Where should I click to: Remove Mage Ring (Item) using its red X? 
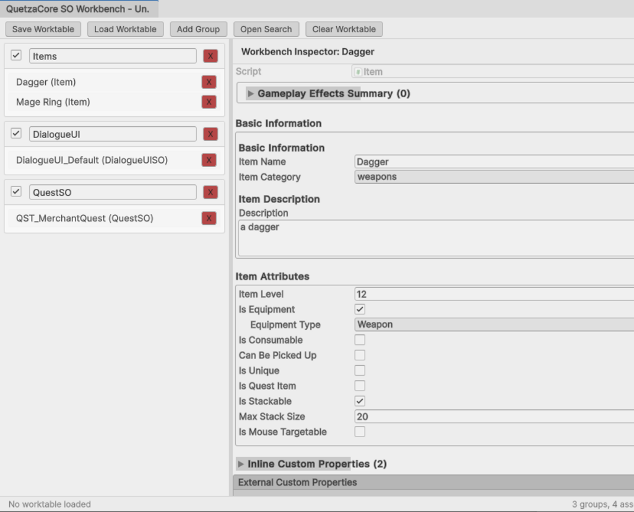tap(209, 102)
